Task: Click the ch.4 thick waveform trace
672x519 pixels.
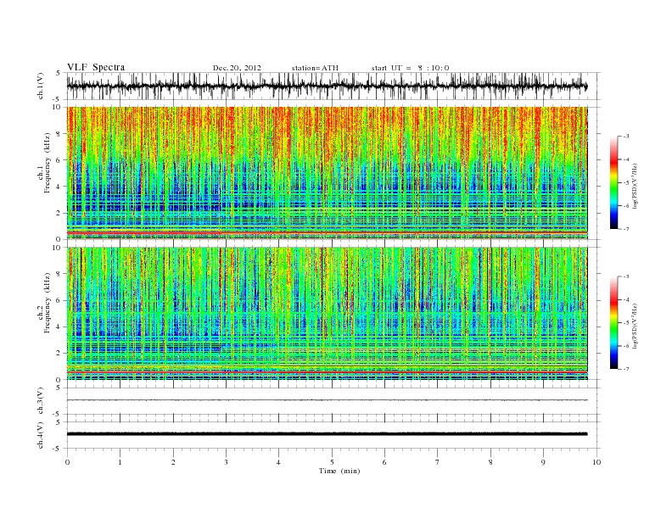Action: [x=327, y=434]
